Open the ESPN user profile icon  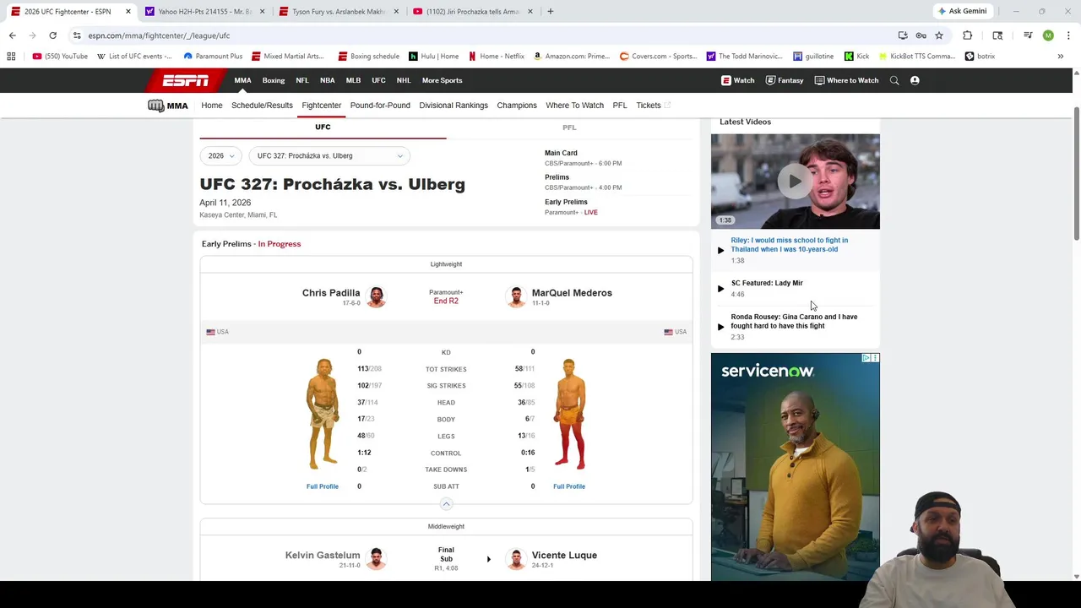(x=915, y=80)
